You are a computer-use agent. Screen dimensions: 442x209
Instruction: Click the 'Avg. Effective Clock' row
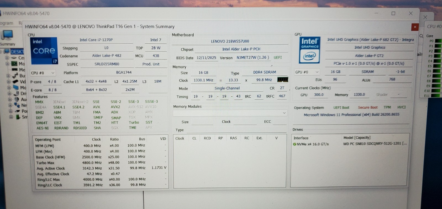(101, 174)
